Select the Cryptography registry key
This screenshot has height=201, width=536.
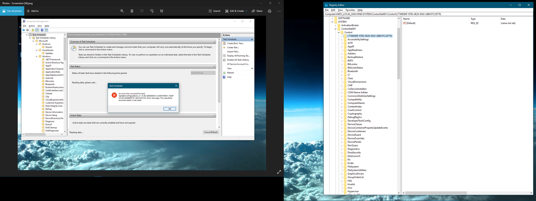click(x=355, y=114)
